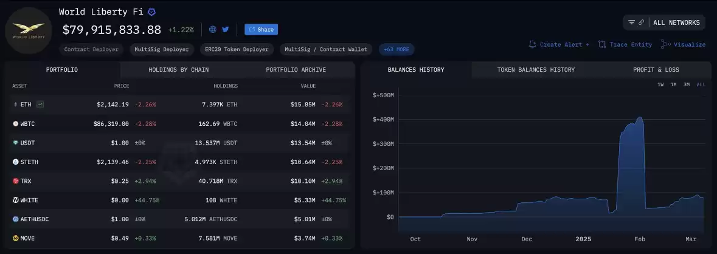Select the 3M chart range

tap(687, 84)
